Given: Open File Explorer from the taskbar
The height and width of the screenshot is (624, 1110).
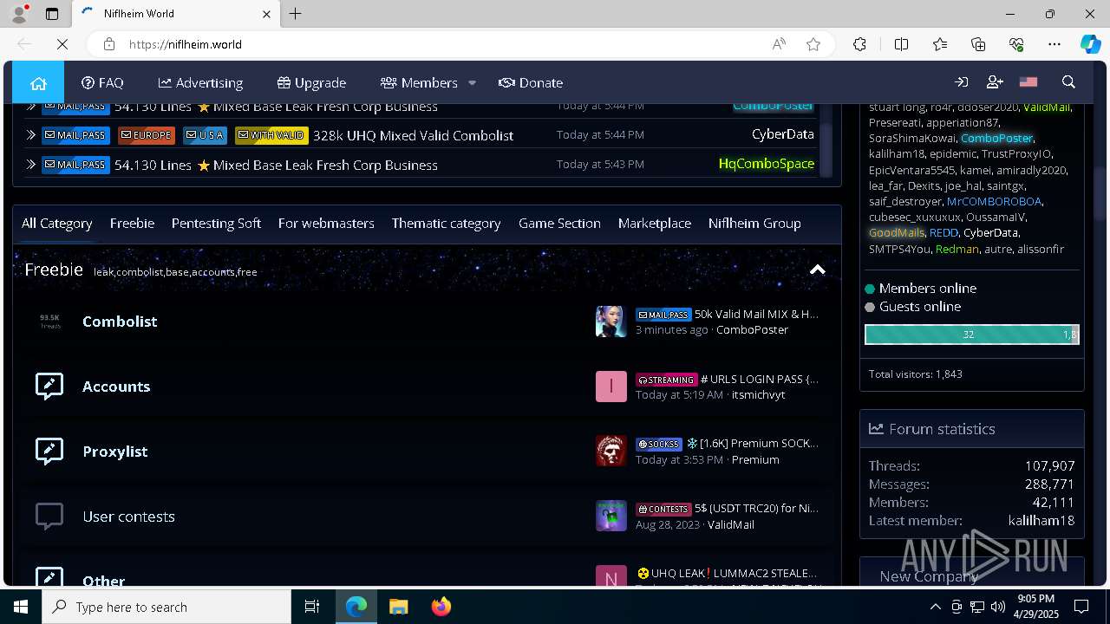Looking at the screenshot, I should click(398, 607).
